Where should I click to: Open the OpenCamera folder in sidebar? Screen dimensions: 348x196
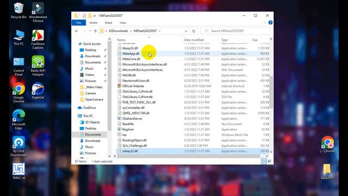[x=94, y=100]
